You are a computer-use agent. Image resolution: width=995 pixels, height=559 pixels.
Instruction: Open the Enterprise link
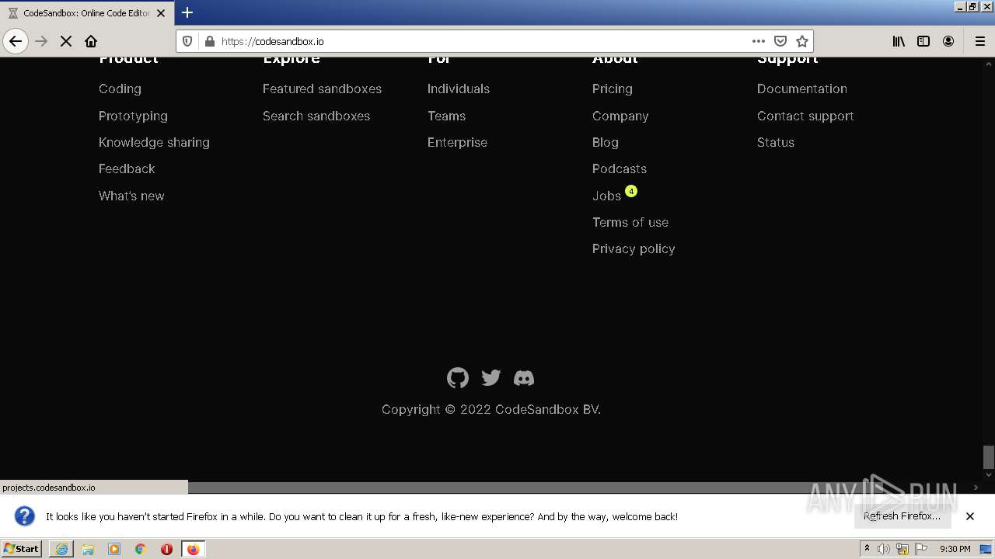(x=457, y=142)
